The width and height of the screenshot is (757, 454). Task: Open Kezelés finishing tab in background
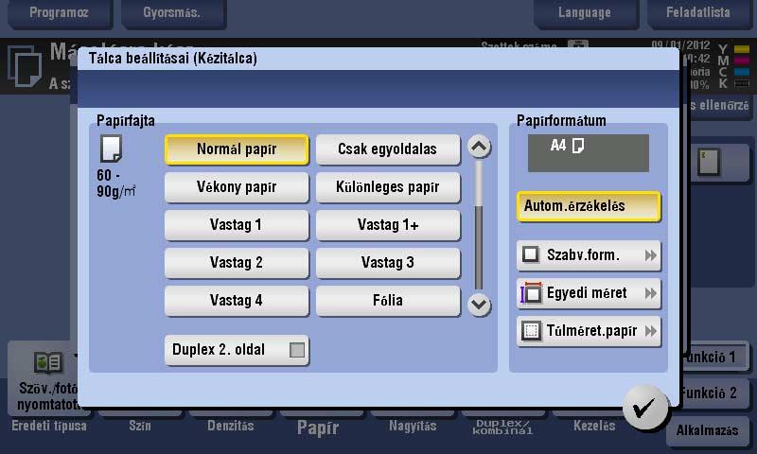click(x=594, y=426)
